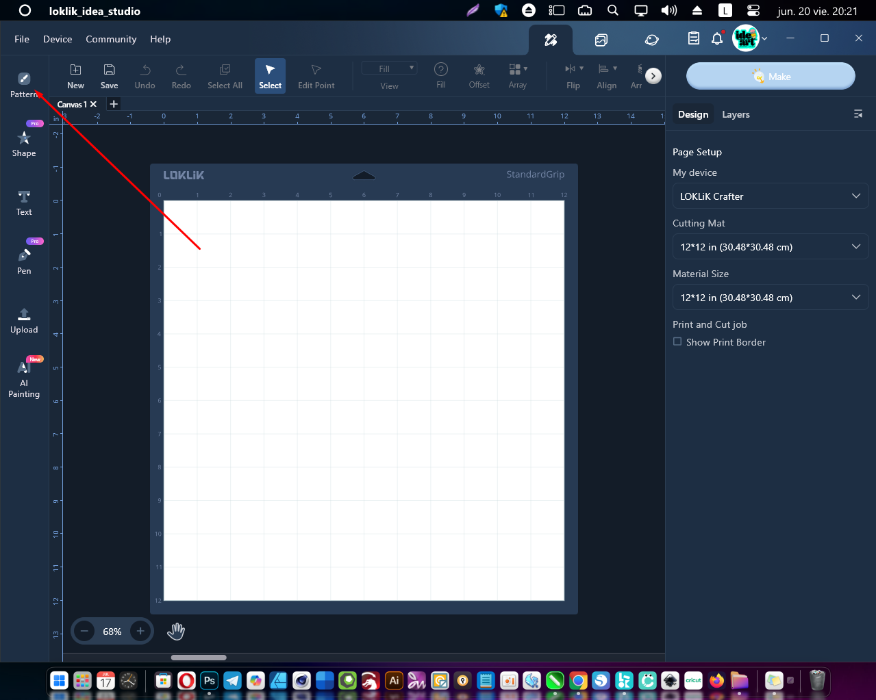Expand the My device dropdown
Viewport: 876px width, 700px height.
(771, 196)
